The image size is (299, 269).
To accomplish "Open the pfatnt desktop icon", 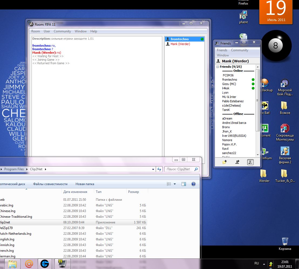I will (x=243, y=17).
